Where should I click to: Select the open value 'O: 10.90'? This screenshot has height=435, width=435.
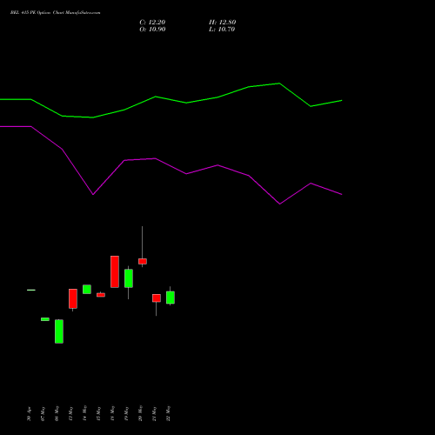152,30
